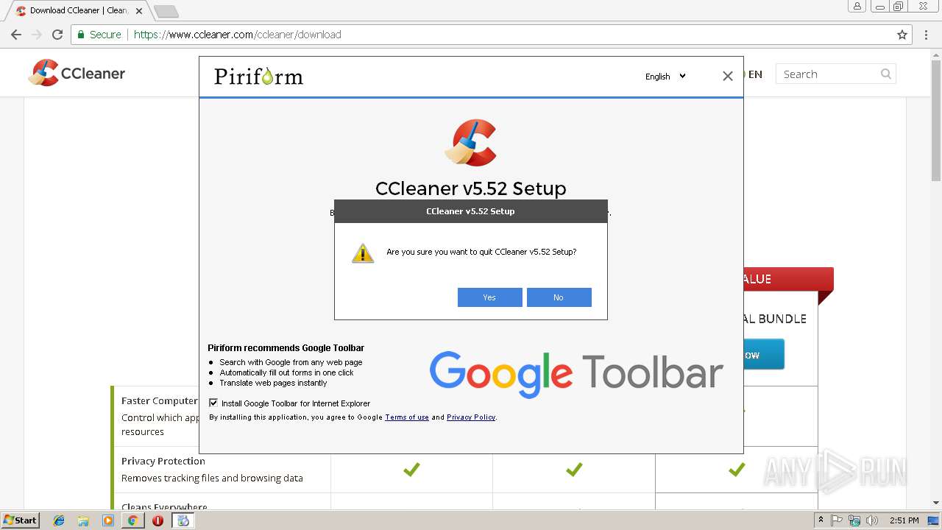The image size is (942, 530).
Task: Reload the ccleaner.com page
Action: [57, 35]
